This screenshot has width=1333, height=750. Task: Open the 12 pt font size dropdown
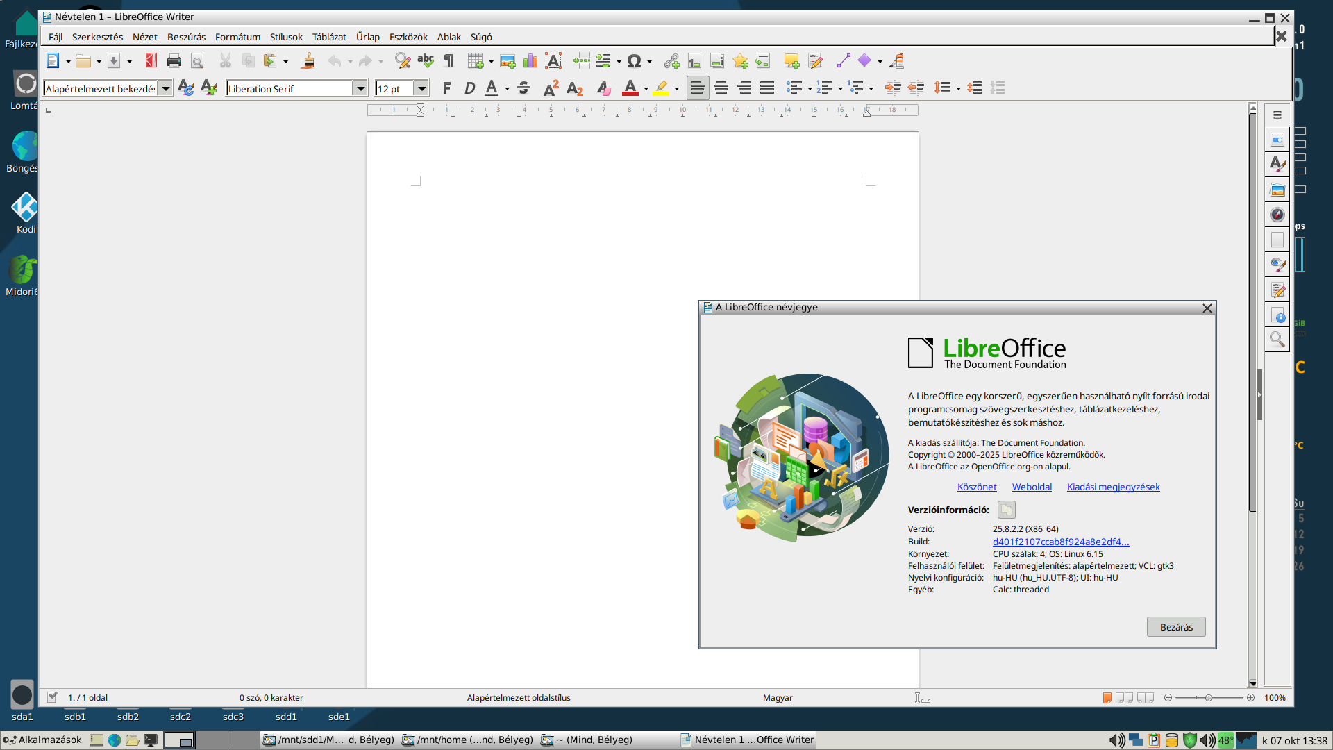[x=421, y=88]
